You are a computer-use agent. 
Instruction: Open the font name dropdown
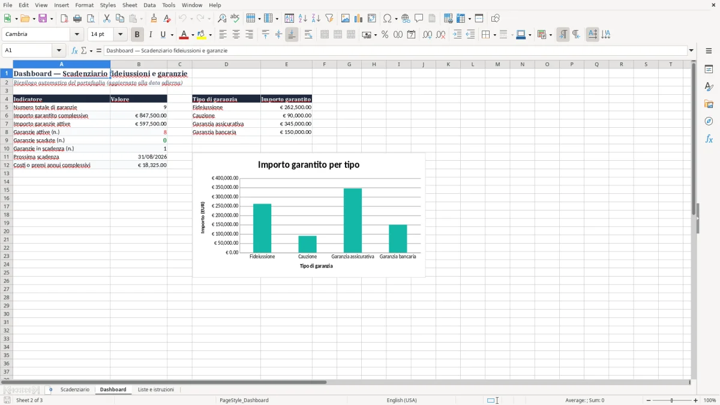click(77, 35)
